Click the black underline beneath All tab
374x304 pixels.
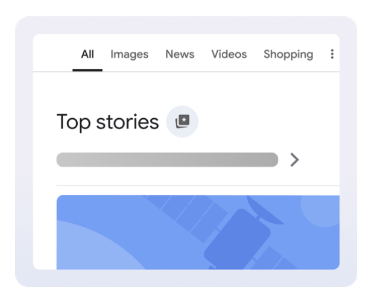click(x=87, y=70)
